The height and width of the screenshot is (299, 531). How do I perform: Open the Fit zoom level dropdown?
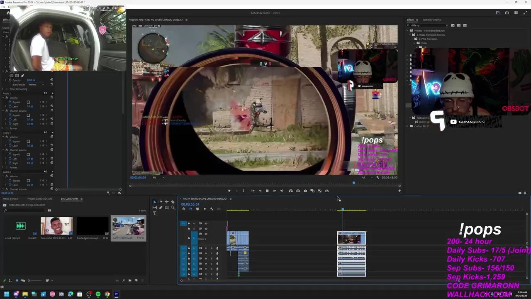point(159,177)
